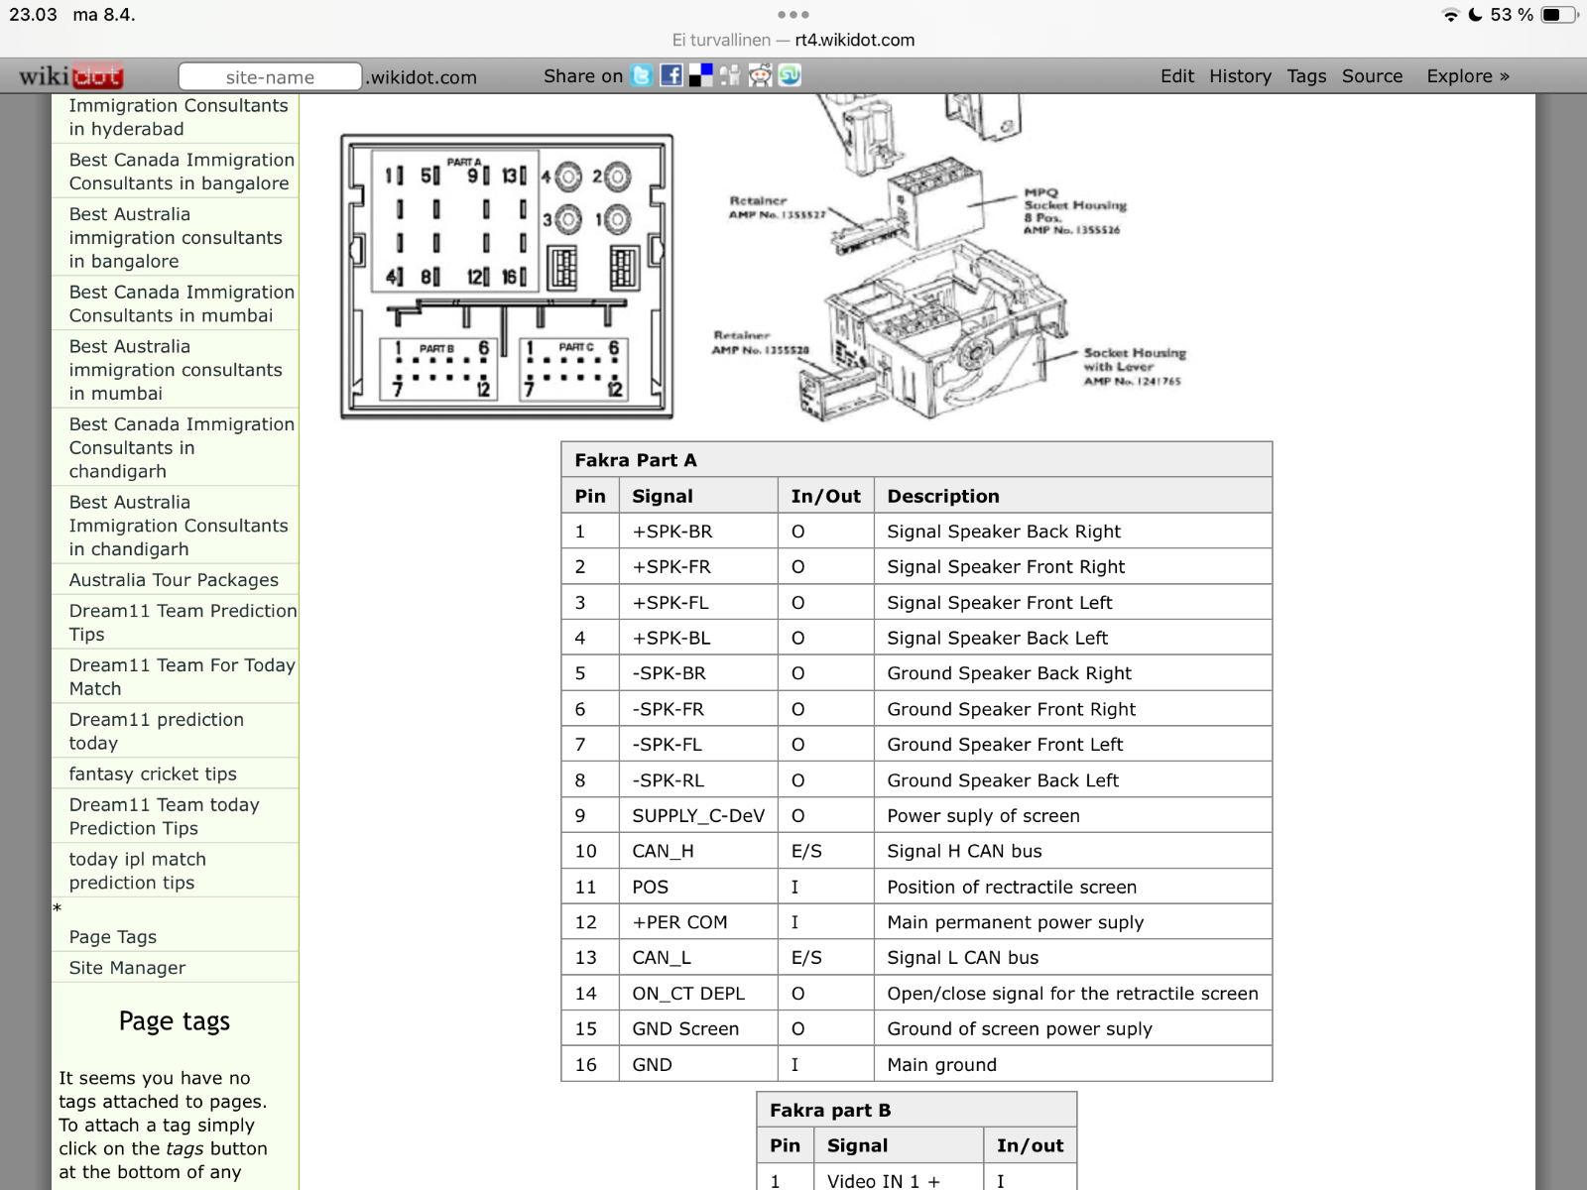1587x1190 pixels.
Task: Open Dream11 Team today Prediction Tips link
Action: point(164,816)
